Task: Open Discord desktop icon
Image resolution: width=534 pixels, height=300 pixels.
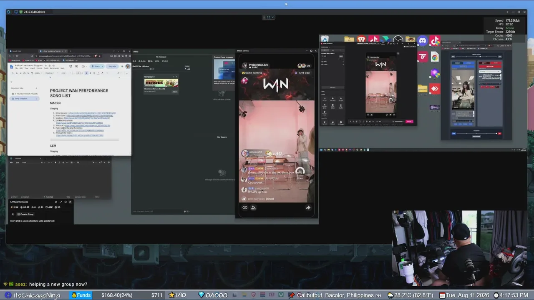Action: click(423, 40)
